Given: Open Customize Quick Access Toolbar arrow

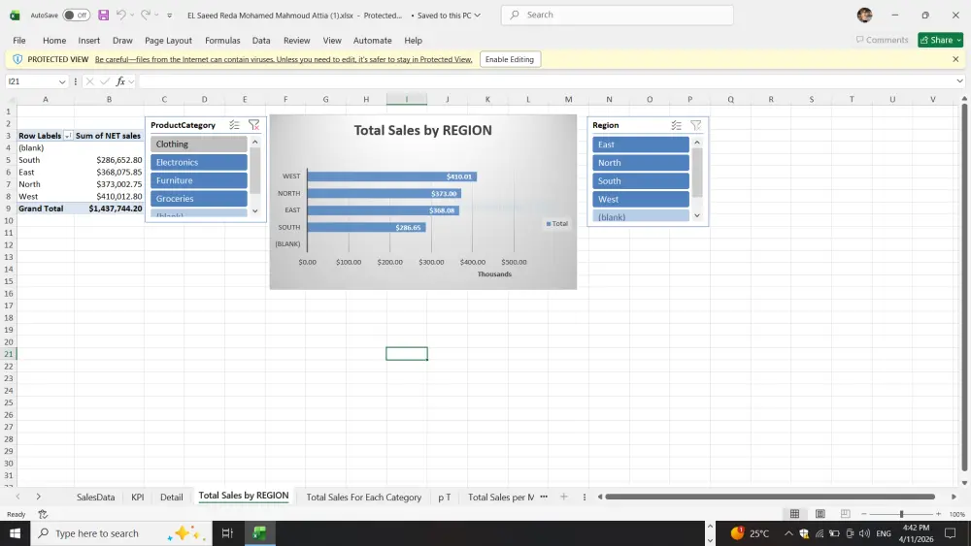Looking at the screenshot, I should click(170, 16).
